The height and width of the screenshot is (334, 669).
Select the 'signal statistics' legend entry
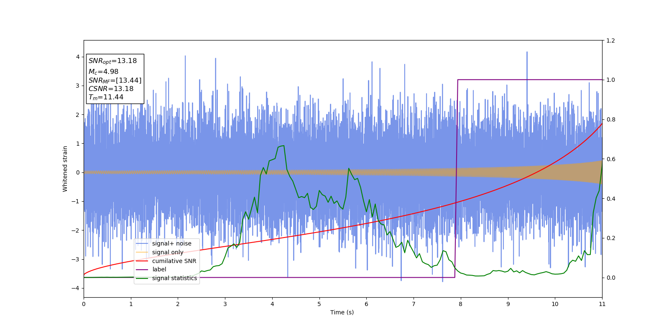click(166, 278)
